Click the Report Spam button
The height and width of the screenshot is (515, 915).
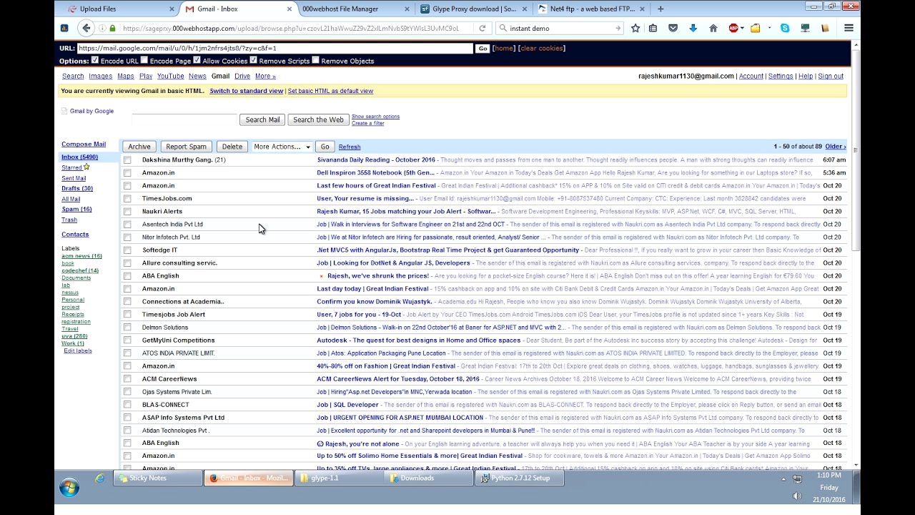[x=186, y=147]
